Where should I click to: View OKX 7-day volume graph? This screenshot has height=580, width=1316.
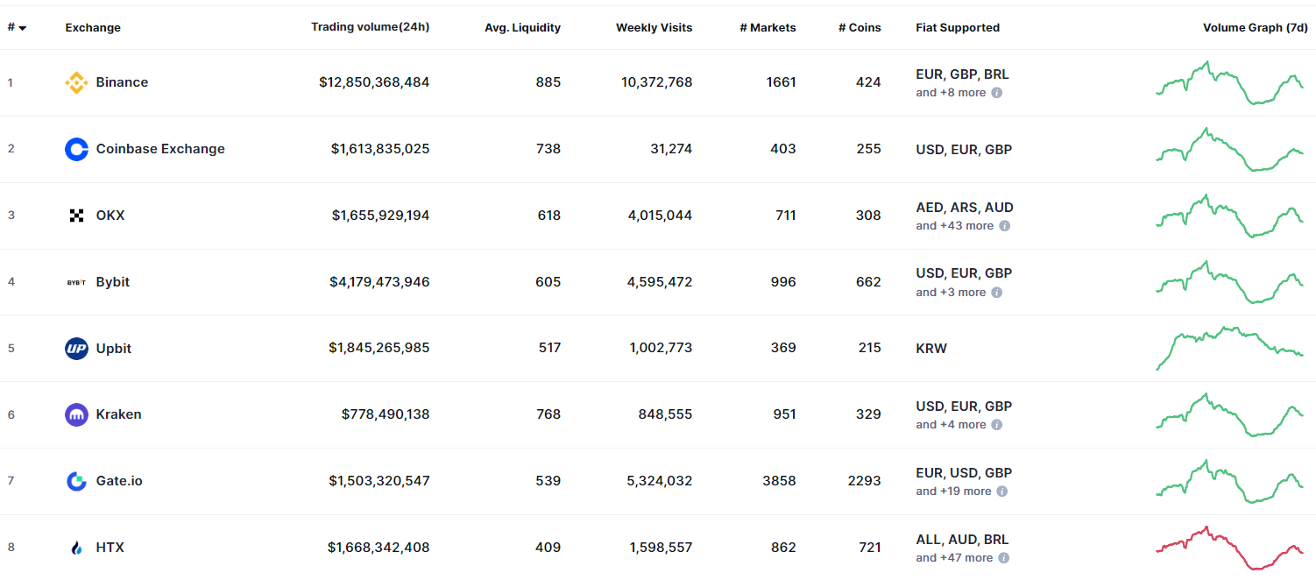1229,216
